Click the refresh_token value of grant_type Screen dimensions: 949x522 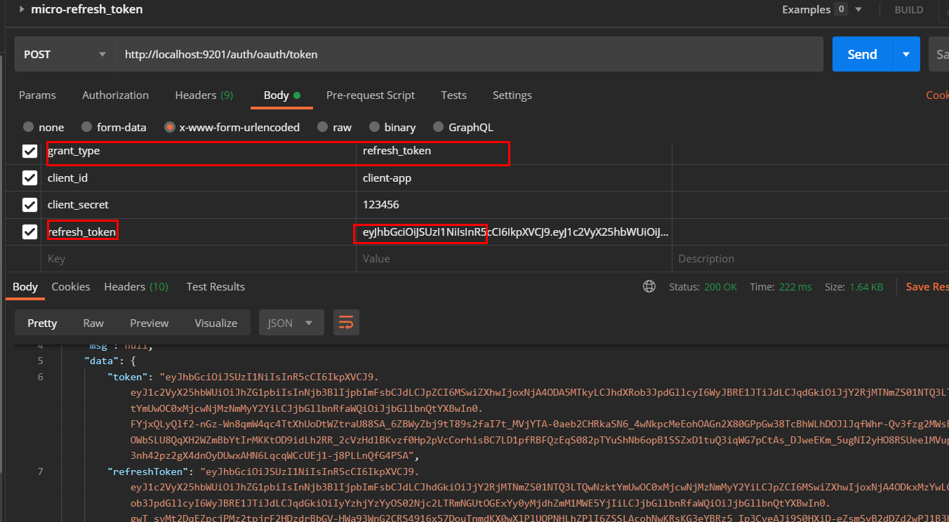pos(514,151)
